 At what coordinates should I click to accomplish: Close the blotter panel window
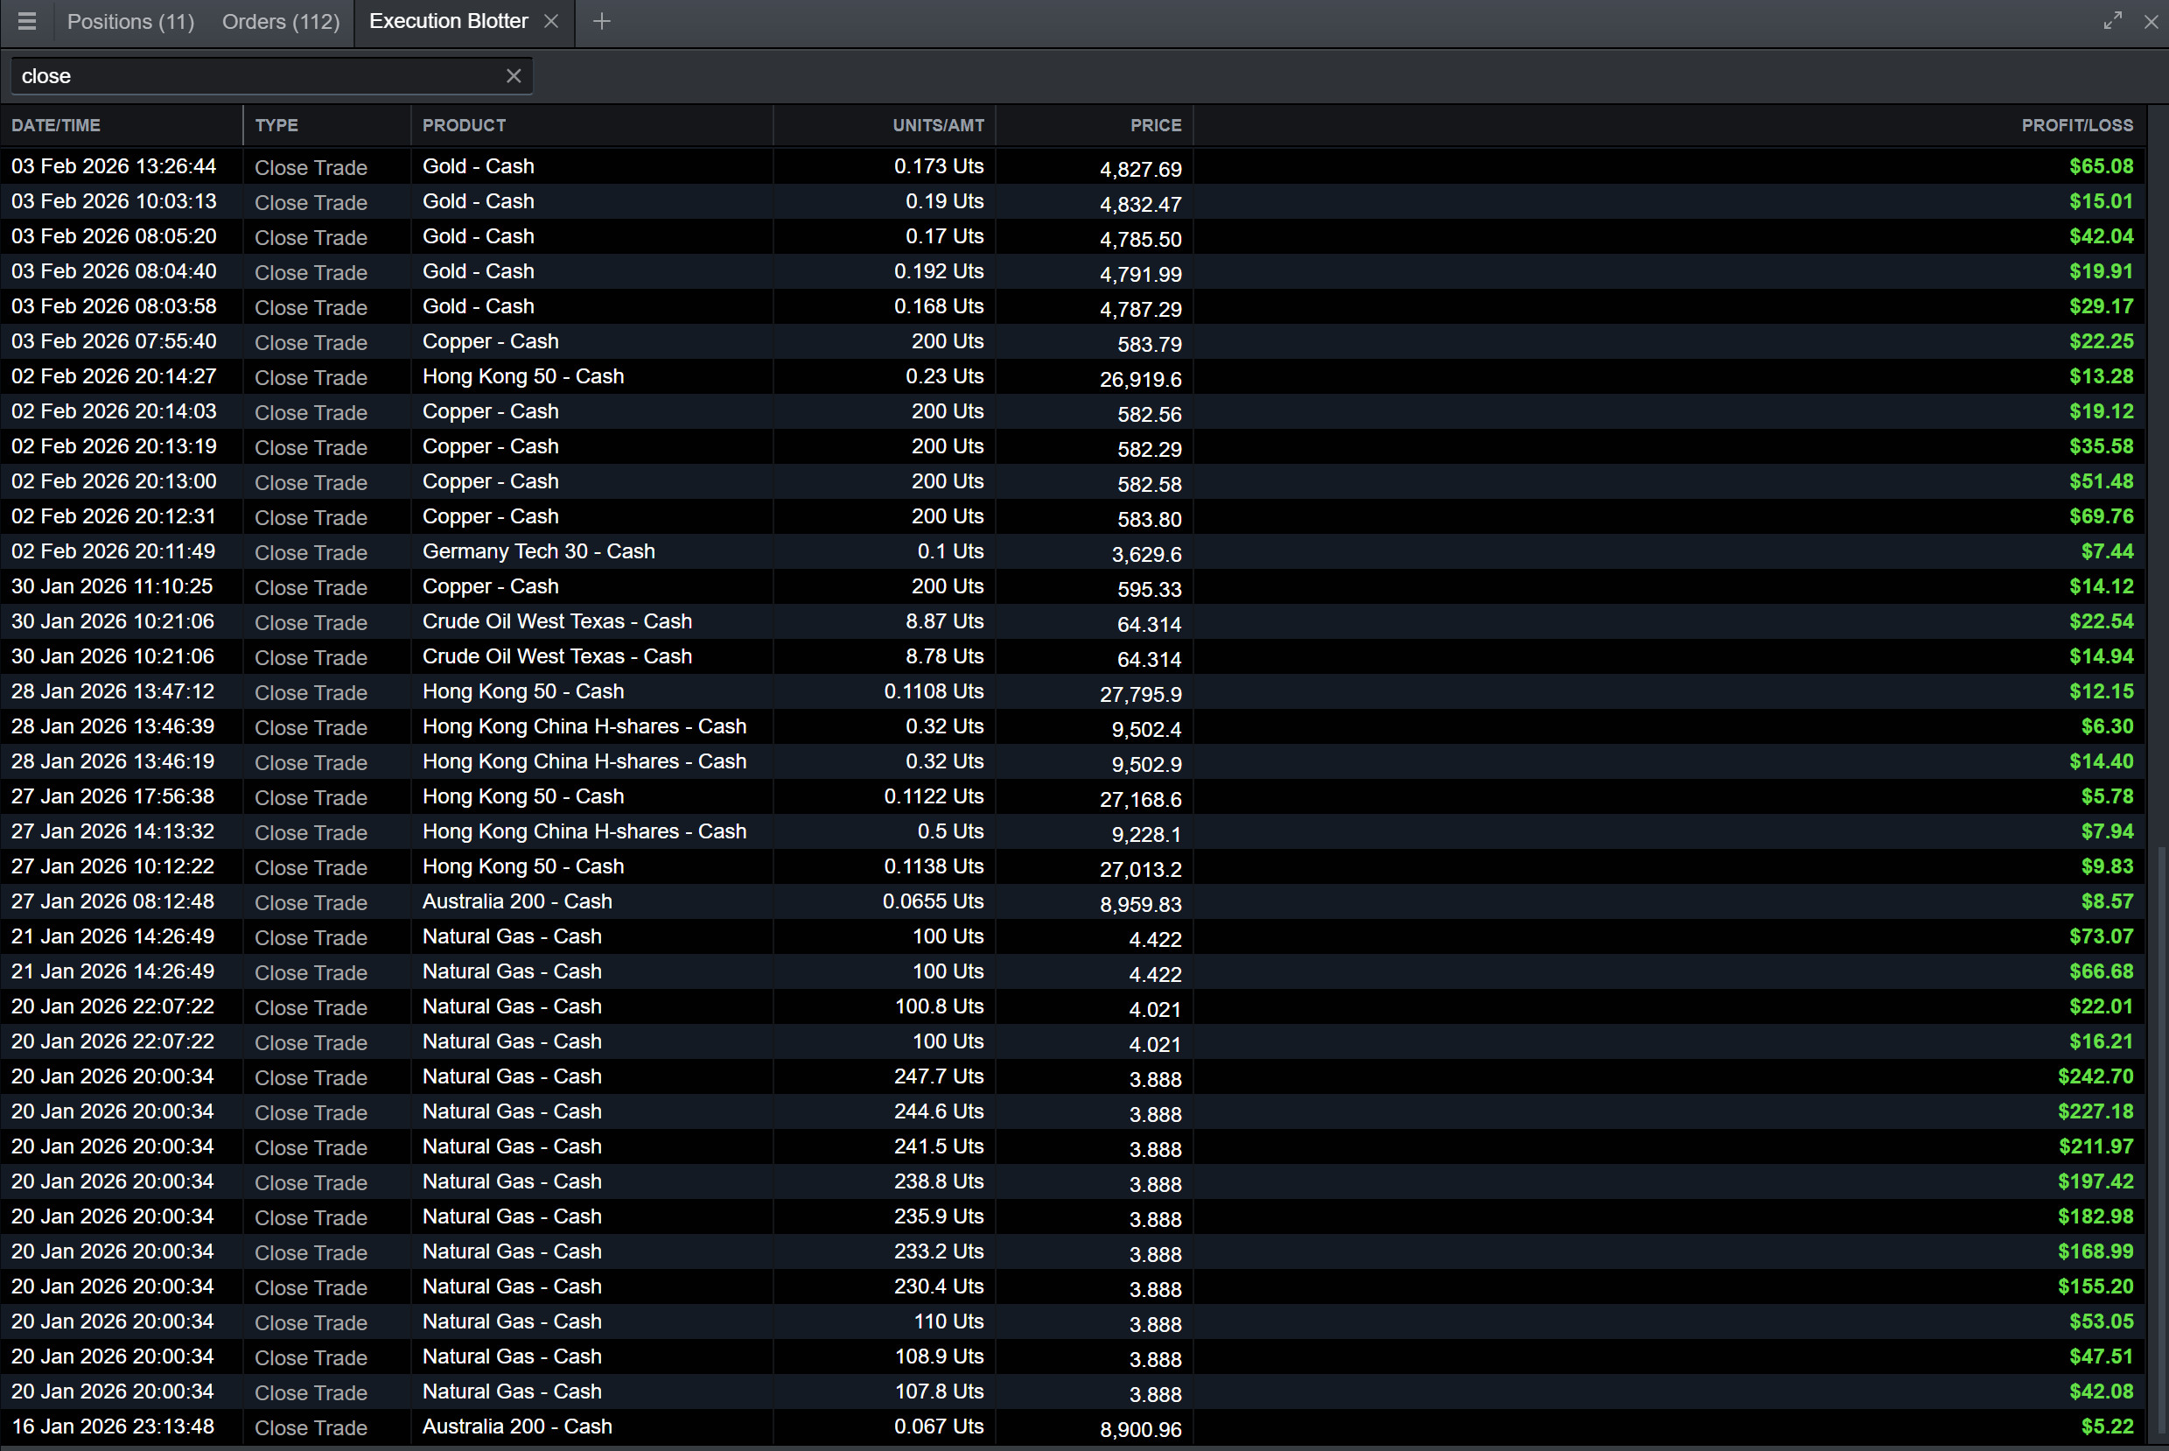click(x=2152, y=21)
